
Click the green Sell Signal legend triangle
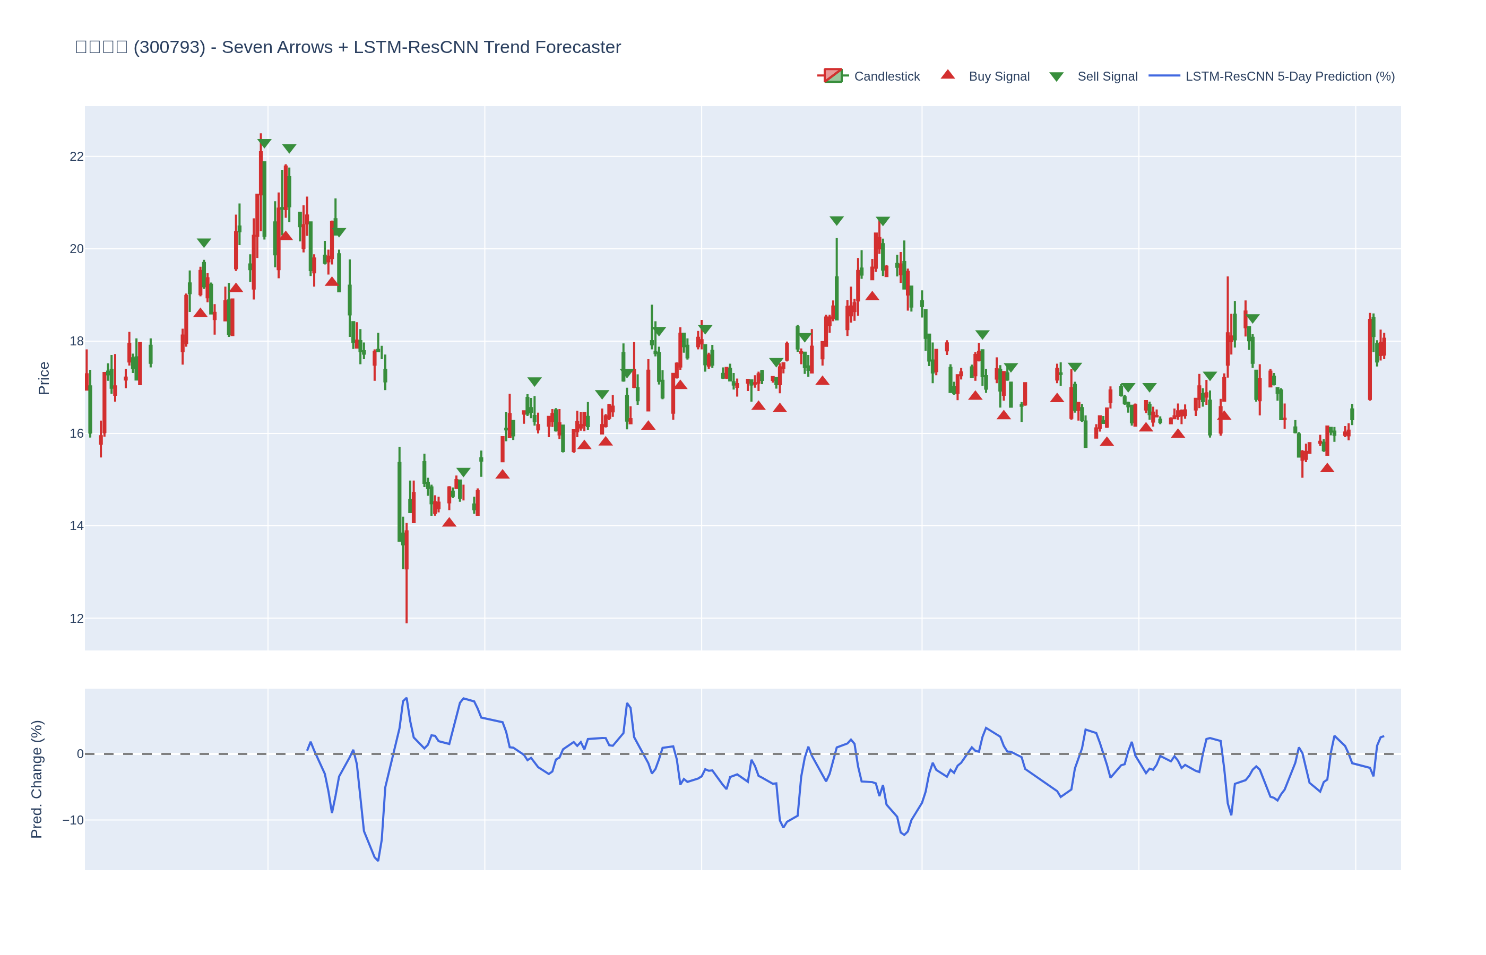point(1056,77)
